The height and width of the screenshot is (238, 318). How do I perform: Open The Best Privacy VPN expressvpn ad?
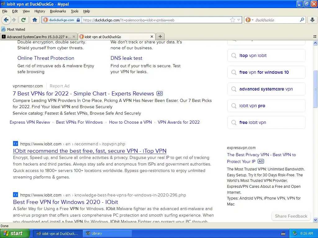click(x=261, y=158)
